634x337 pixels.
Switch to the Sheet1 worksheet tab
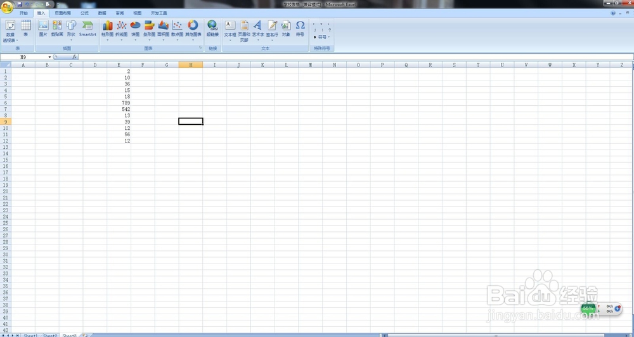30,335
